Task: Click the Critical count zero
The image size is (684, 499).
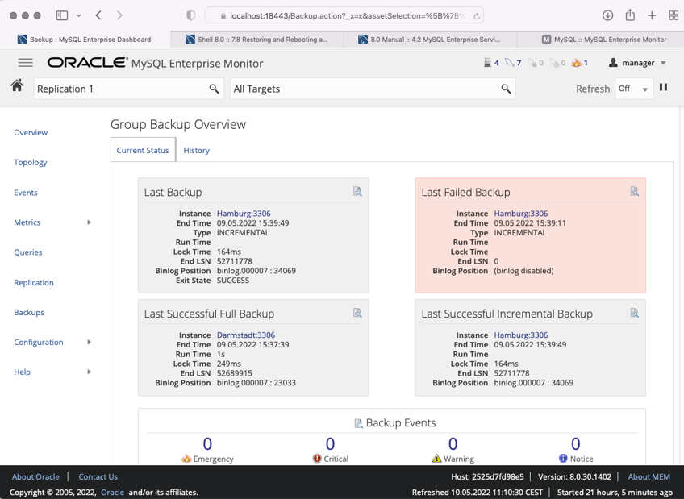Action: pyautogui.click(x=330, y=444)
